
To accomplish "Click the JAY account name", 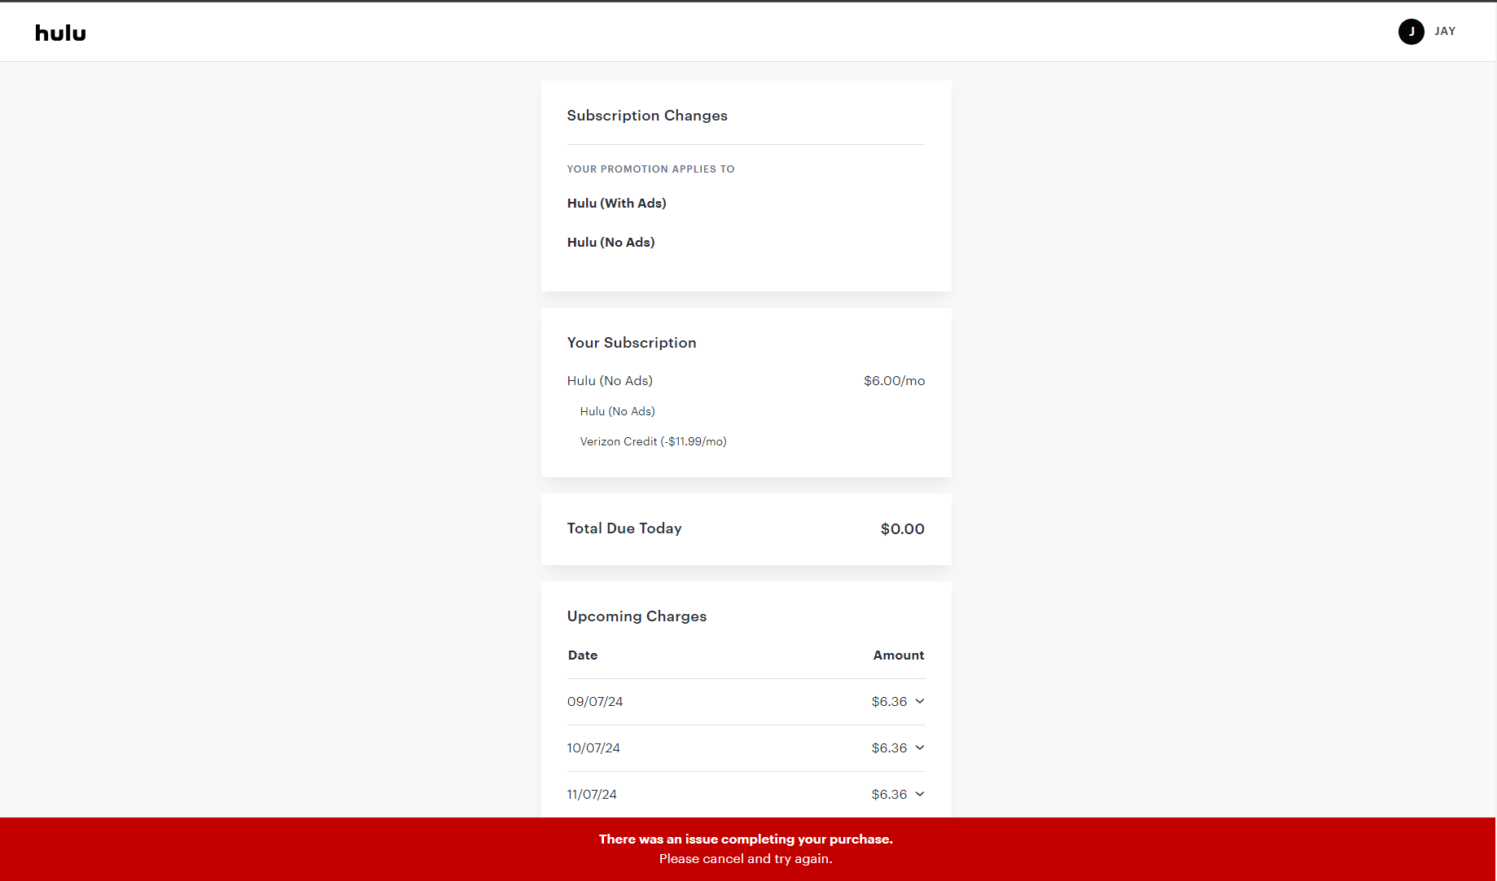I will coord(1445,32).
